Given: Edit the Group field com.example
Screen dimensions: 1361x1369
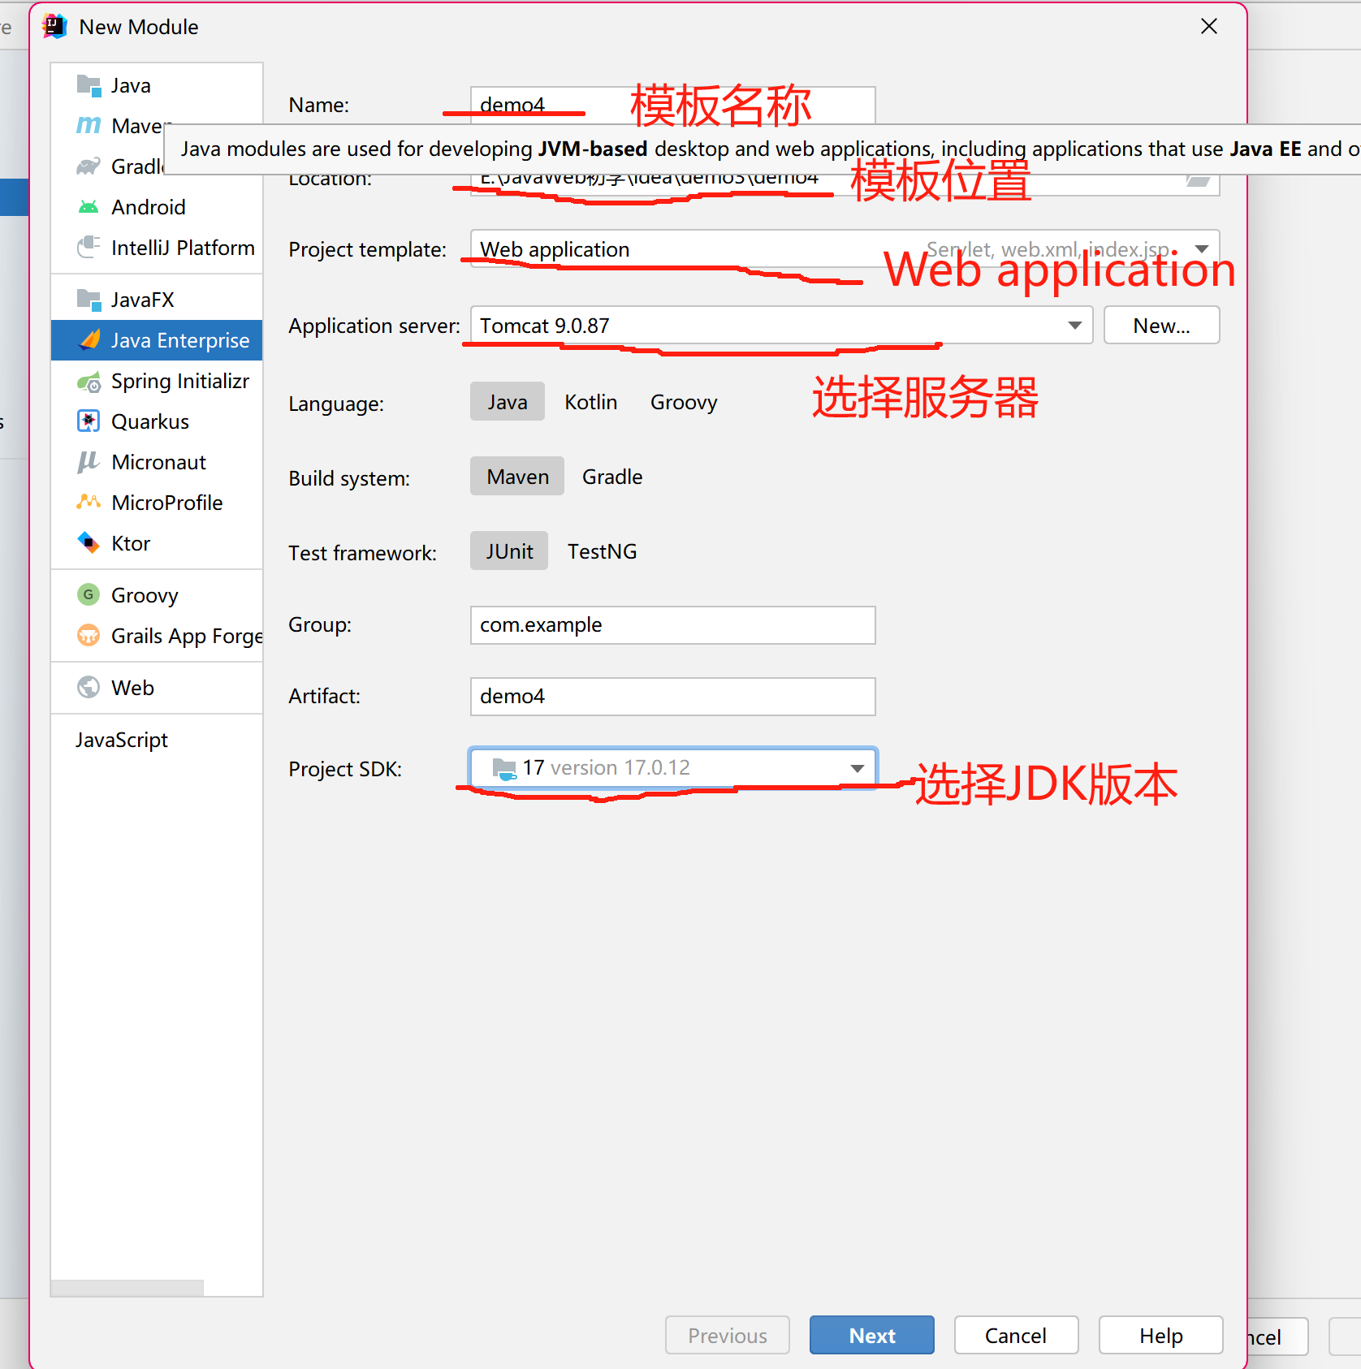Looking at the screenshot, I should 672,625.
